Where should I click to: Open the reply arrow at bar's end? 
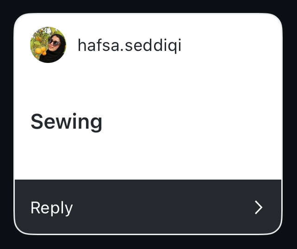tap(259, 208)
